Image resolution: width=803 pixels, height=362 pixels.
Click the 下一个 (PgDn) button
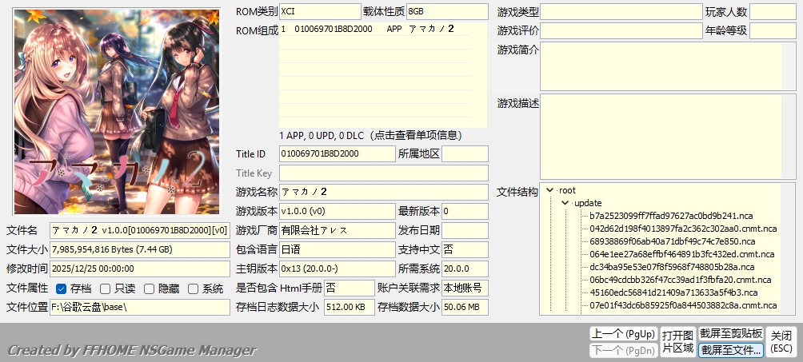623,350
